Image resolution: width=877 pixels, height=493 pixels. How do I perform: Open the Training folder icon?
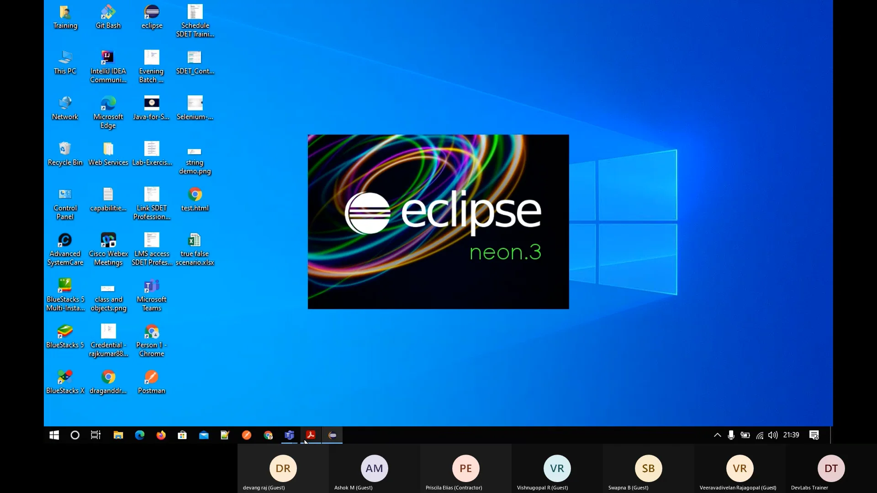click(x=65, y=17)
